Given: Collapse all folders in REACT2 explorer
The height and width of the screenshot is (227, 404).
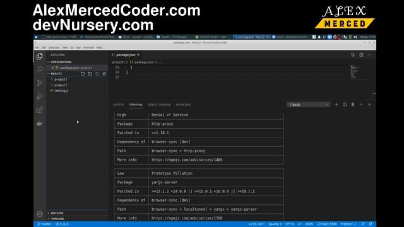Looking at the screenshot, I should [104, 74].
